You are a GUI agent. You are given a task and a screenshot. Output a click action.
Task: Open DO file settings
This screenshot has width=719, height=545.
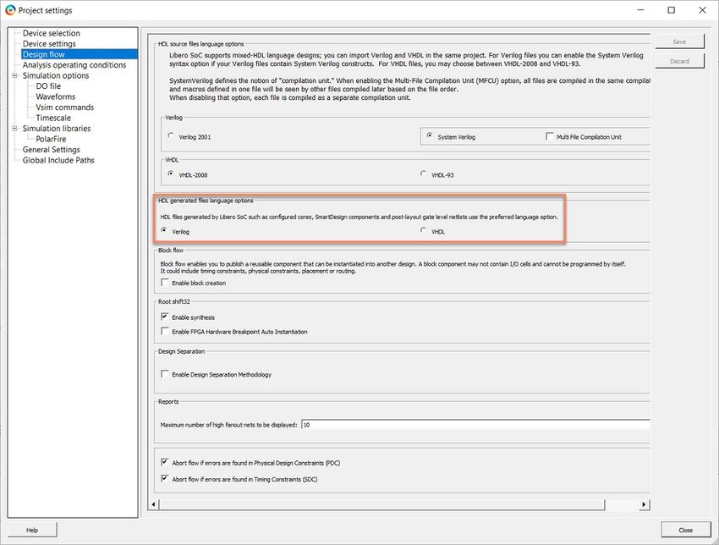[x=48, y=85]
